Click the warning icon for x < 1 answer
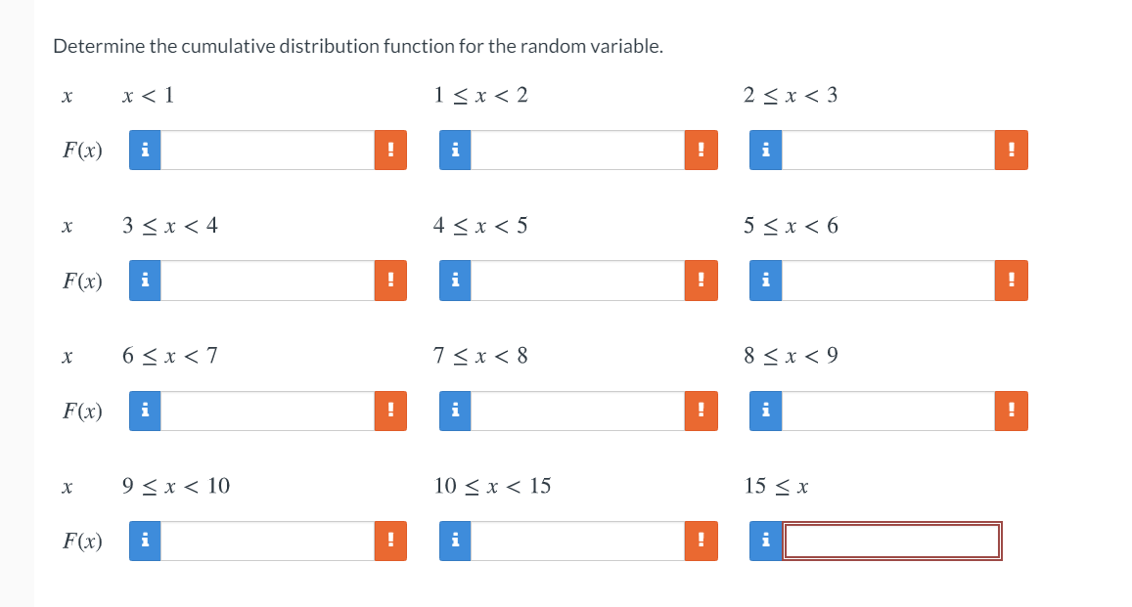 (390, 150)
